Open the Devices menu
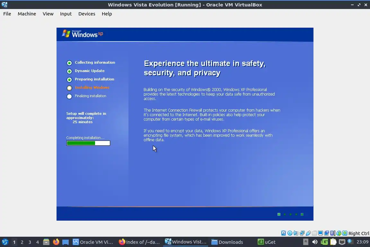Image resolution: width=370 pixels, height=247 pixels. (x=87, y=14)
